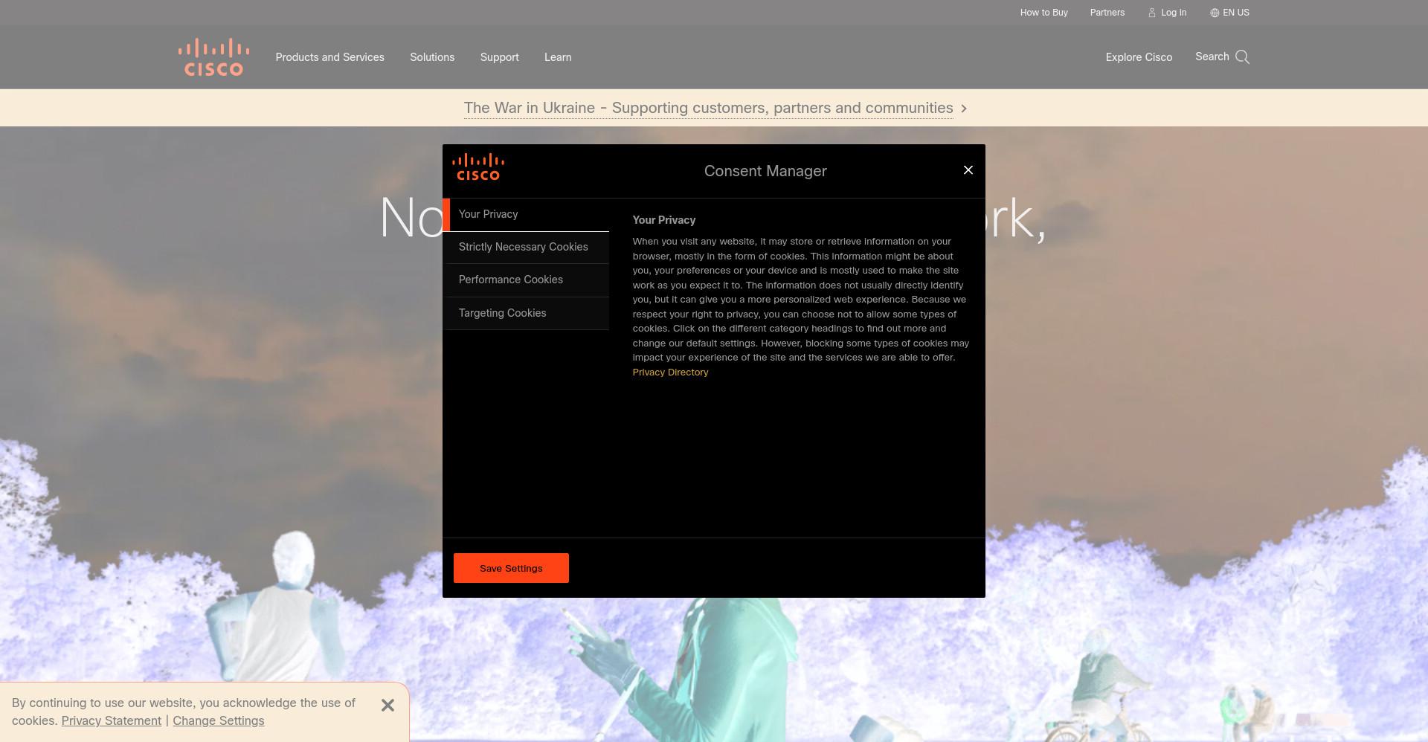Click the globe language icon
The image size is (1428, 742).
[x=1215, y=13]
